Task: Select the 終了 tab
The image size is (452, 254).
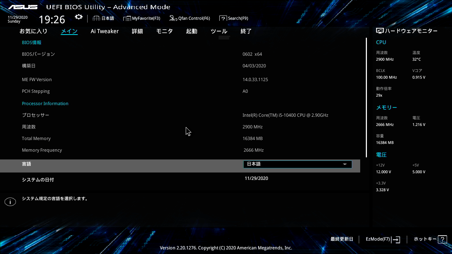Action: coord(246,31)
